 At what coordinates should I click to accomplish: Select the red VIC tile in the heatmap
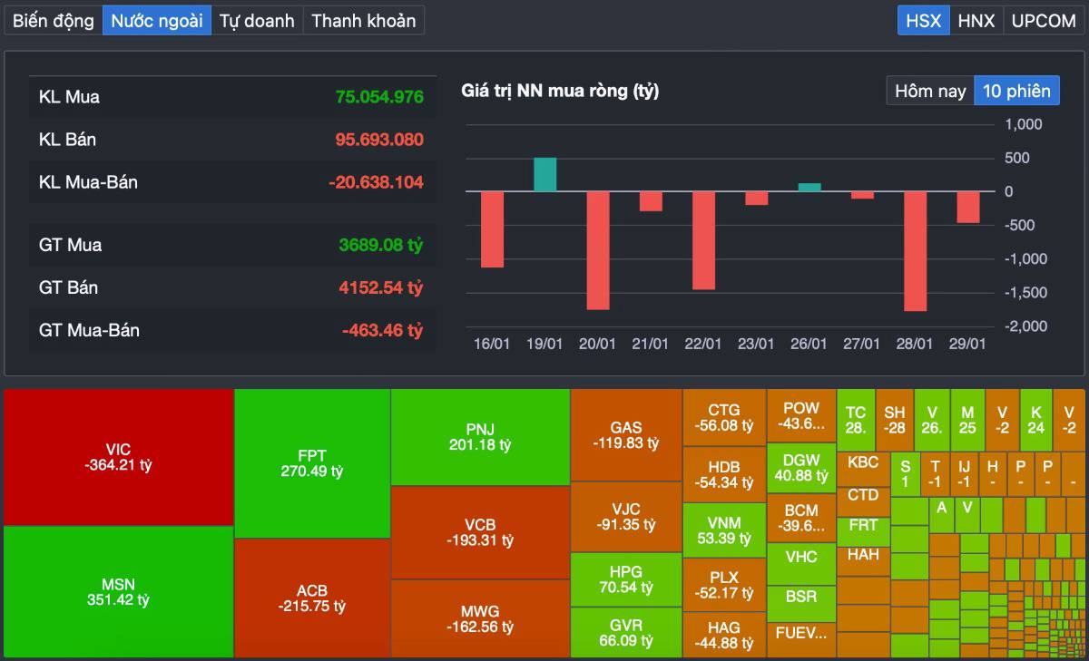[118, 458]
